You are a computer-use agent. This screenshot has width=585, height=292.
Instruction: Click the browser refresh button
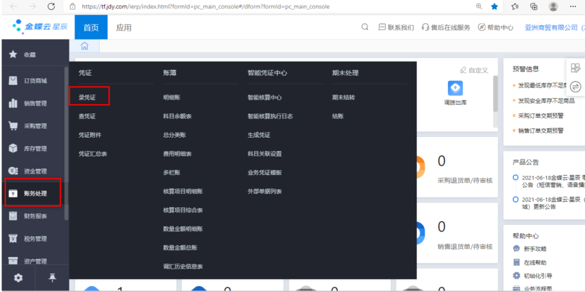[x=51, y=7]
